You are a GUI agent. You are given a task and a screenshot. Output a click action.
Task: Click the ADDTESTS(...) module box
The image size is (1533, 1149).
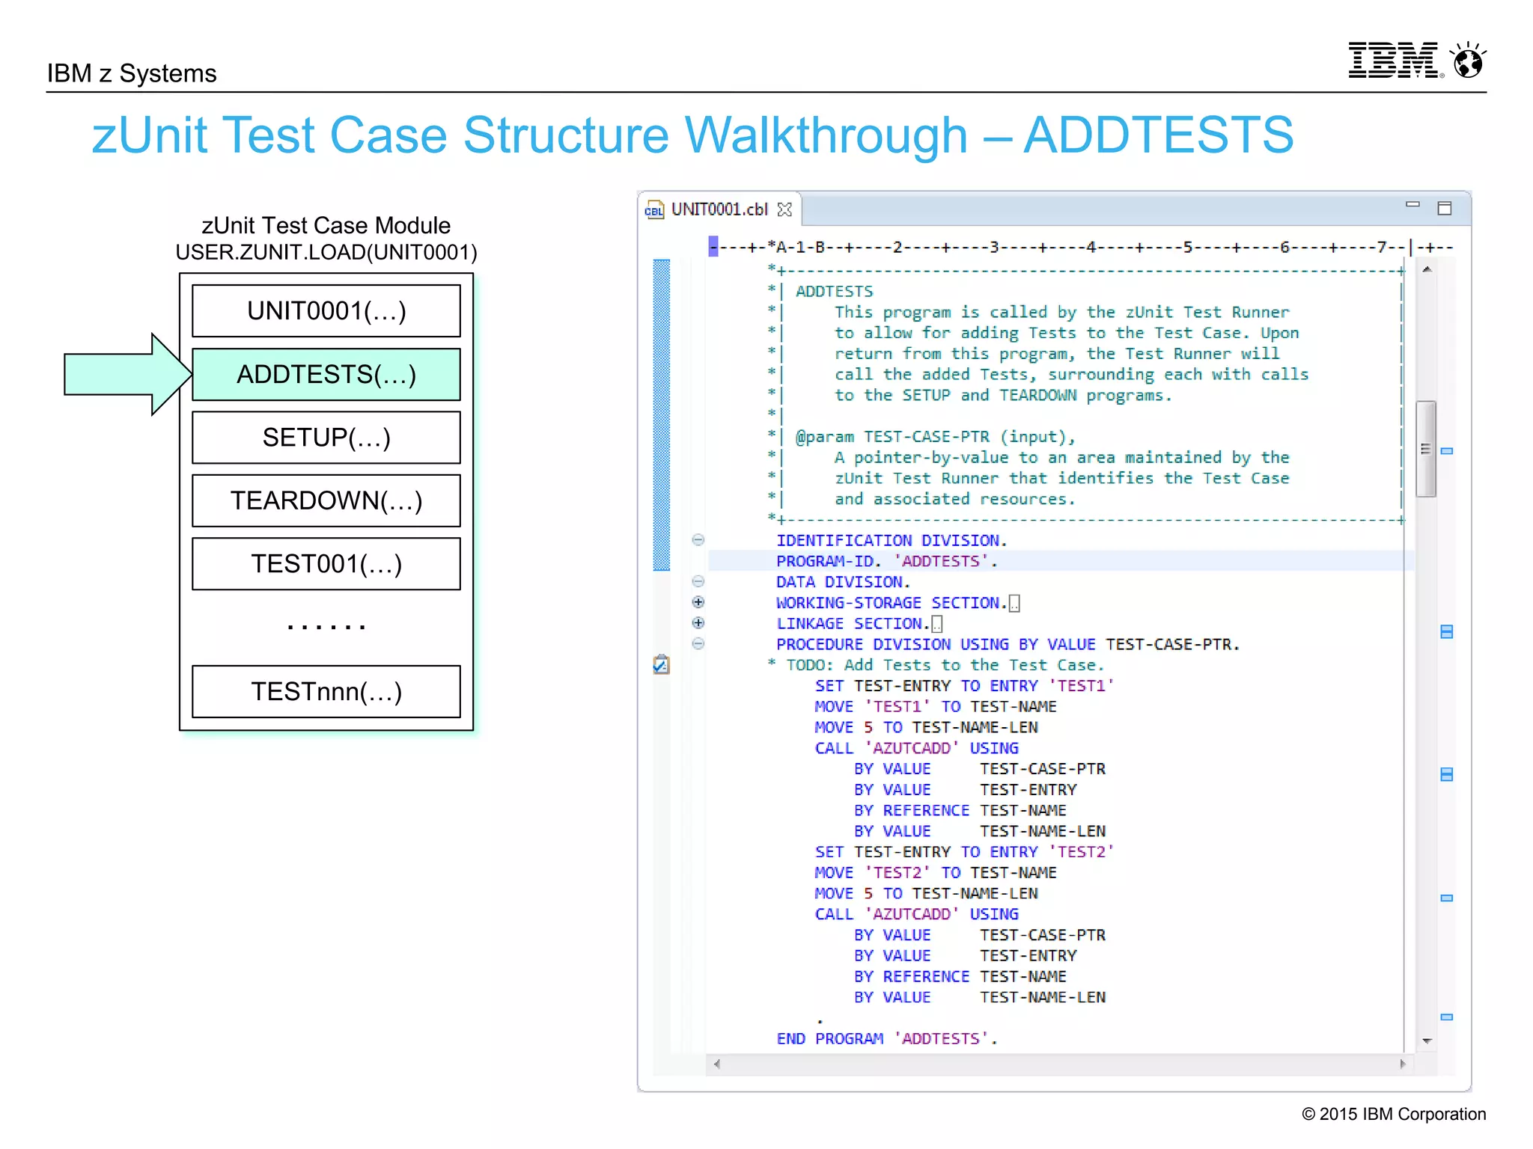(326, 374)
